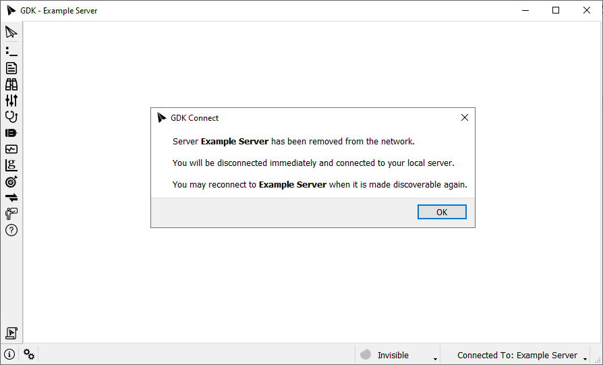Open the activity monitor waveform icon
The image size is (603, 365).
[11, 149]
